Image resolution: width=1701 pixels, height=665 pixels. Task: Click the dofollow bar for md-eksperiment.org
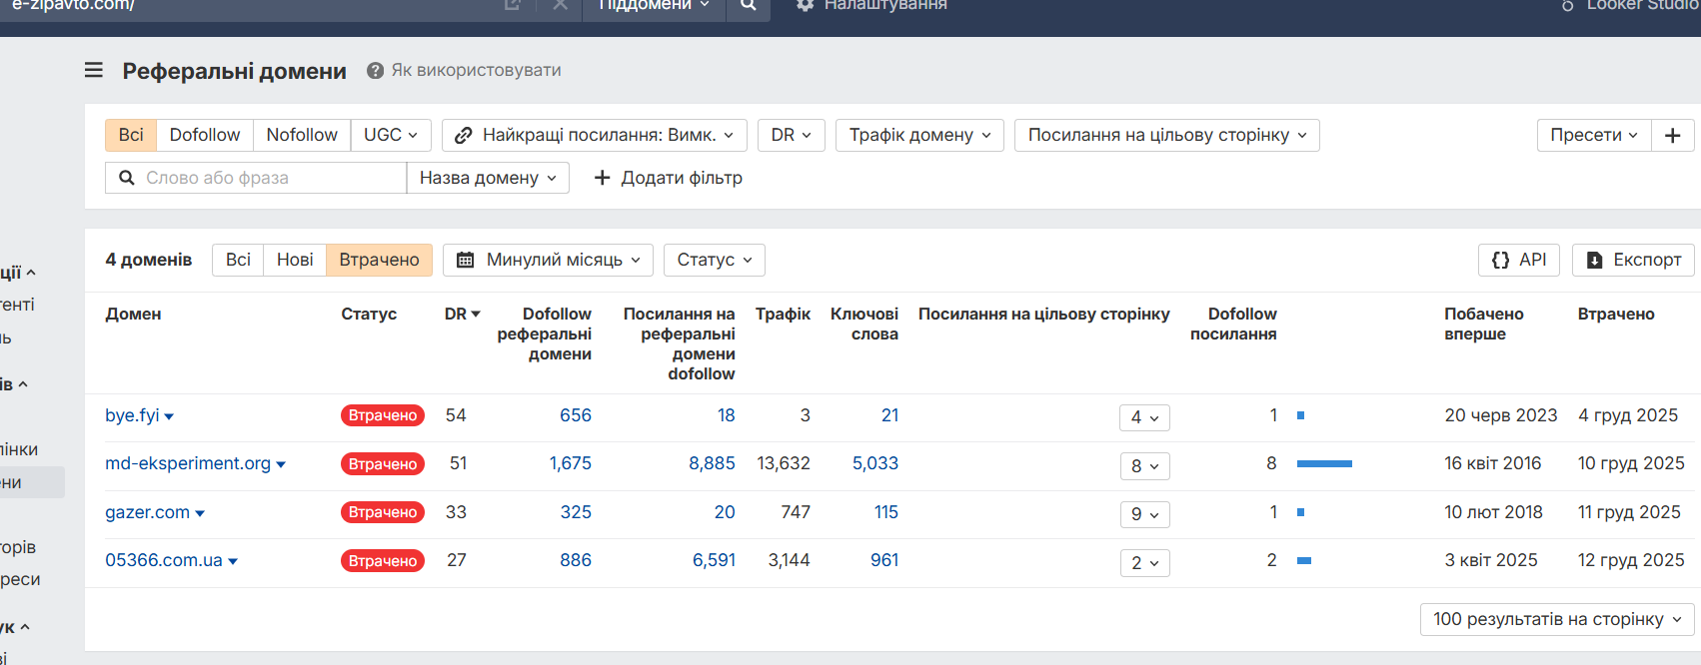click(x=1324, y=463)
